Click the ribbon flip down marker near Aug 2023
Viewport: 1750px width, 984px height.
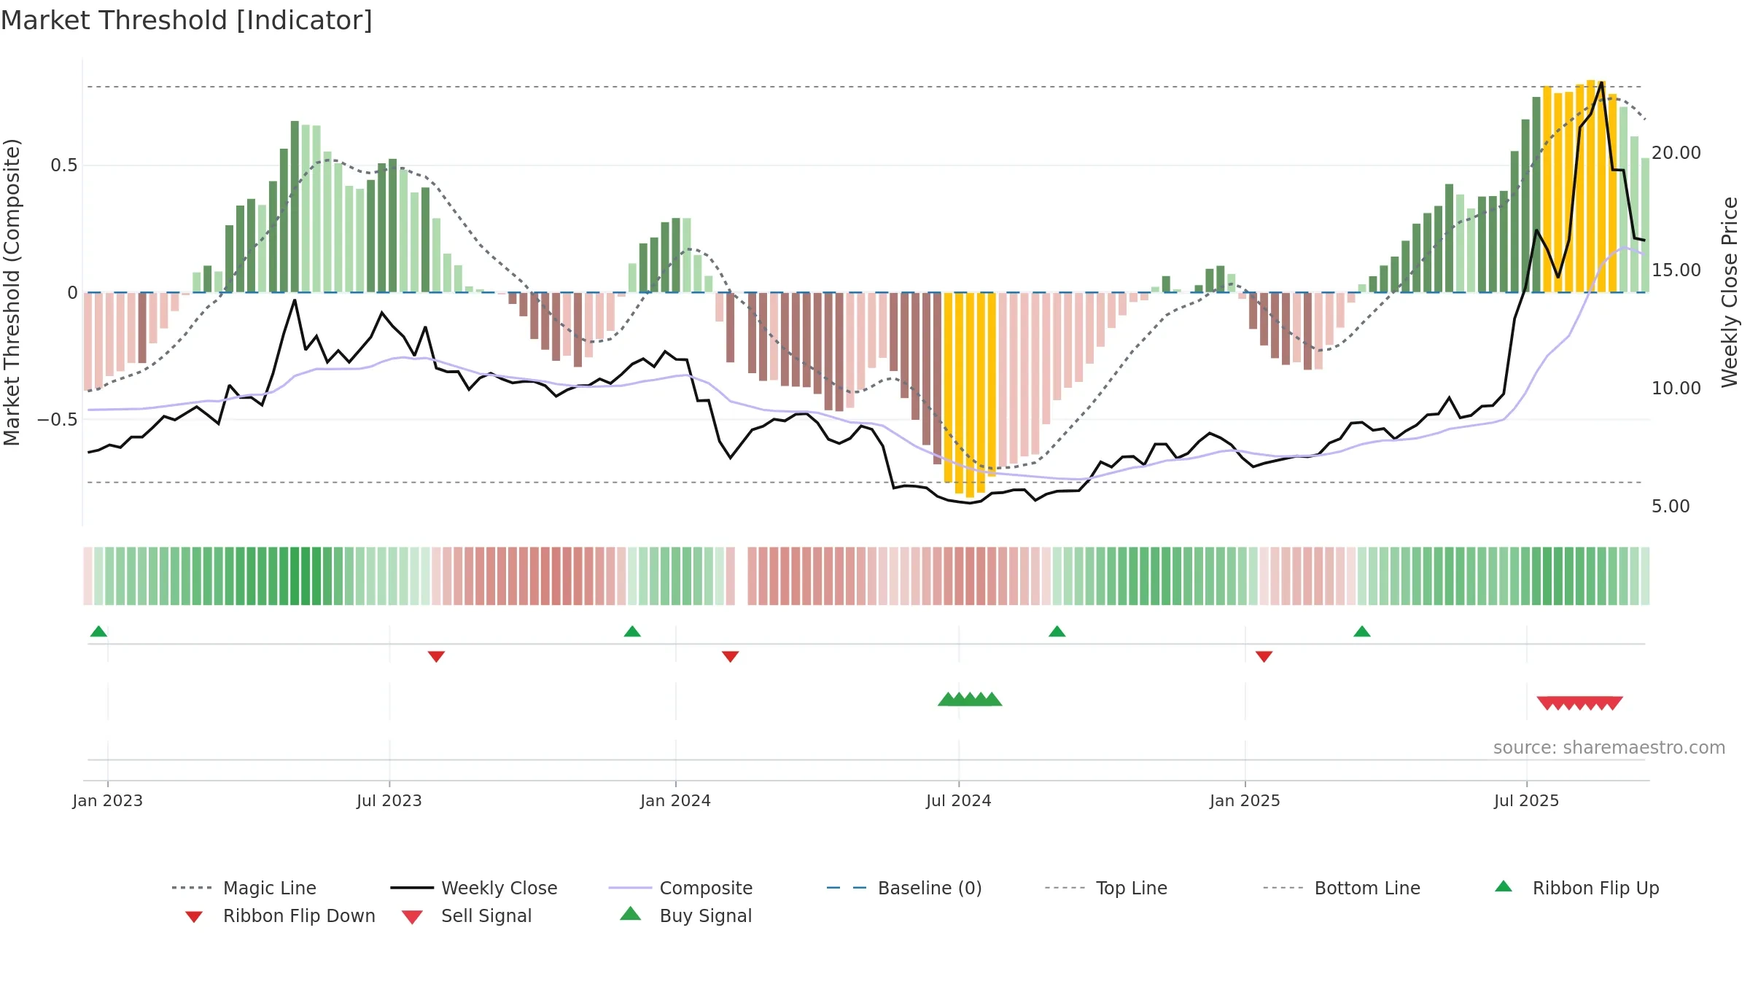(x=436, y=657)
